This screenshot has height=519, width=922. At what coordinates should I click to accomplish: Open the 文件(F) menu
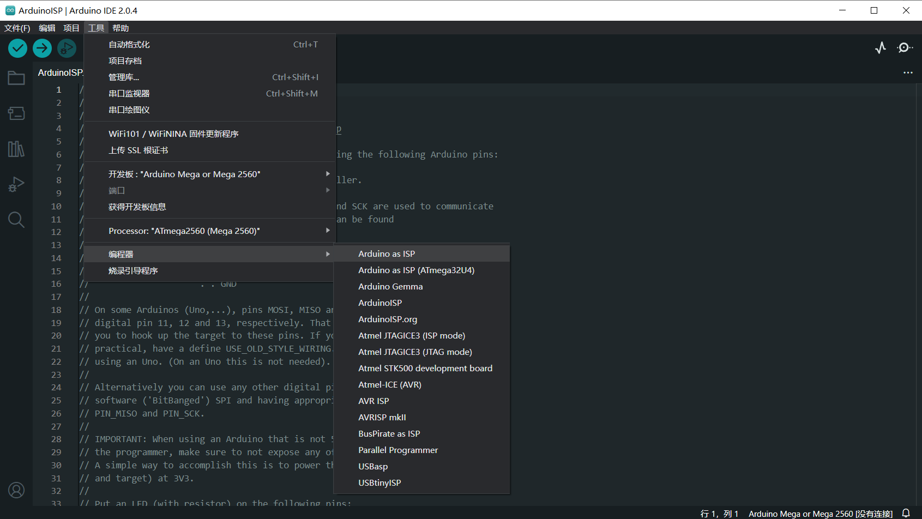pyautogui.click(x=17, y=28)
